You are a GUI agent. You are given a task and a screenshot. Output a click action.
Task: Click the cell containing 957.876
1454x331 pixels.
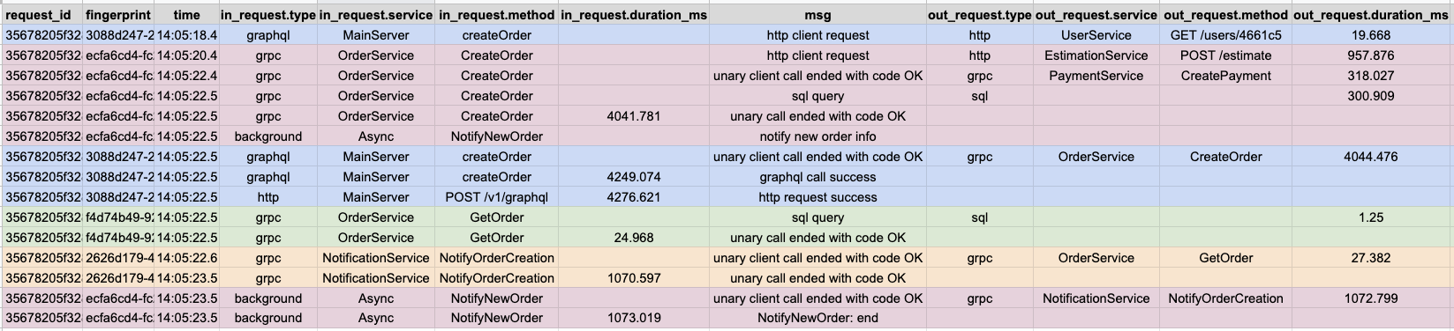pyautogui.click(x=1371, y=55)
